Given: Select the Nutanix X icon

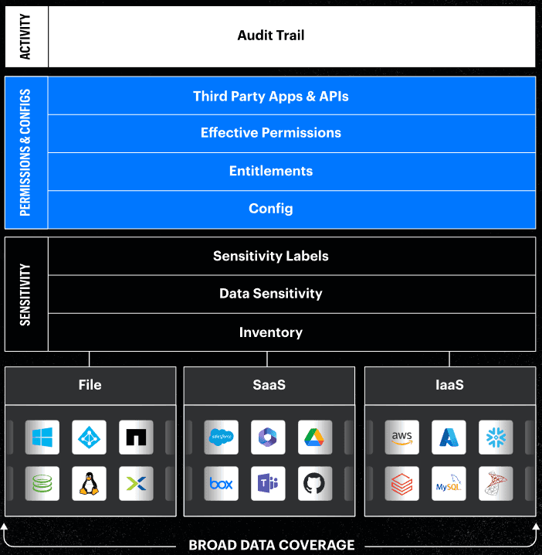Looking at the screenshot, I should 136,484.
